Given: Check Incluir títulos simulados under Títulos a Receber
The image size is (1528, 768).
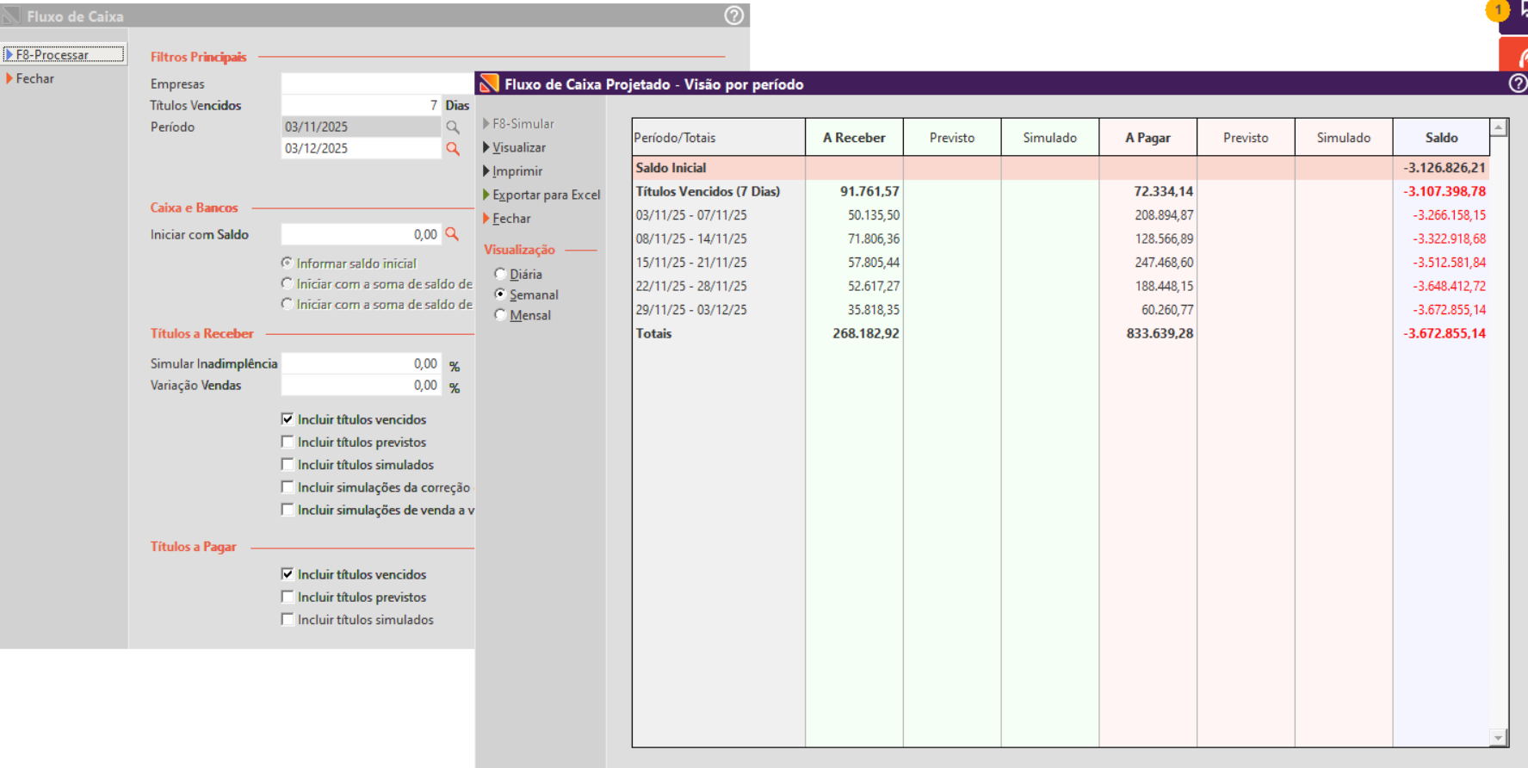Looking at the screenshot, I should [288, 464].
